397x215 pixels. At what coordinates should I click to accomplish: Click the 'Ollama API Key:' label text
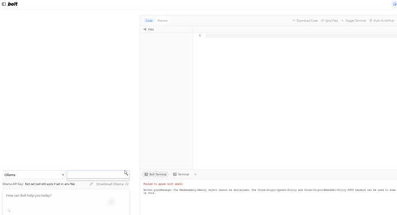(x=13, y=184)
